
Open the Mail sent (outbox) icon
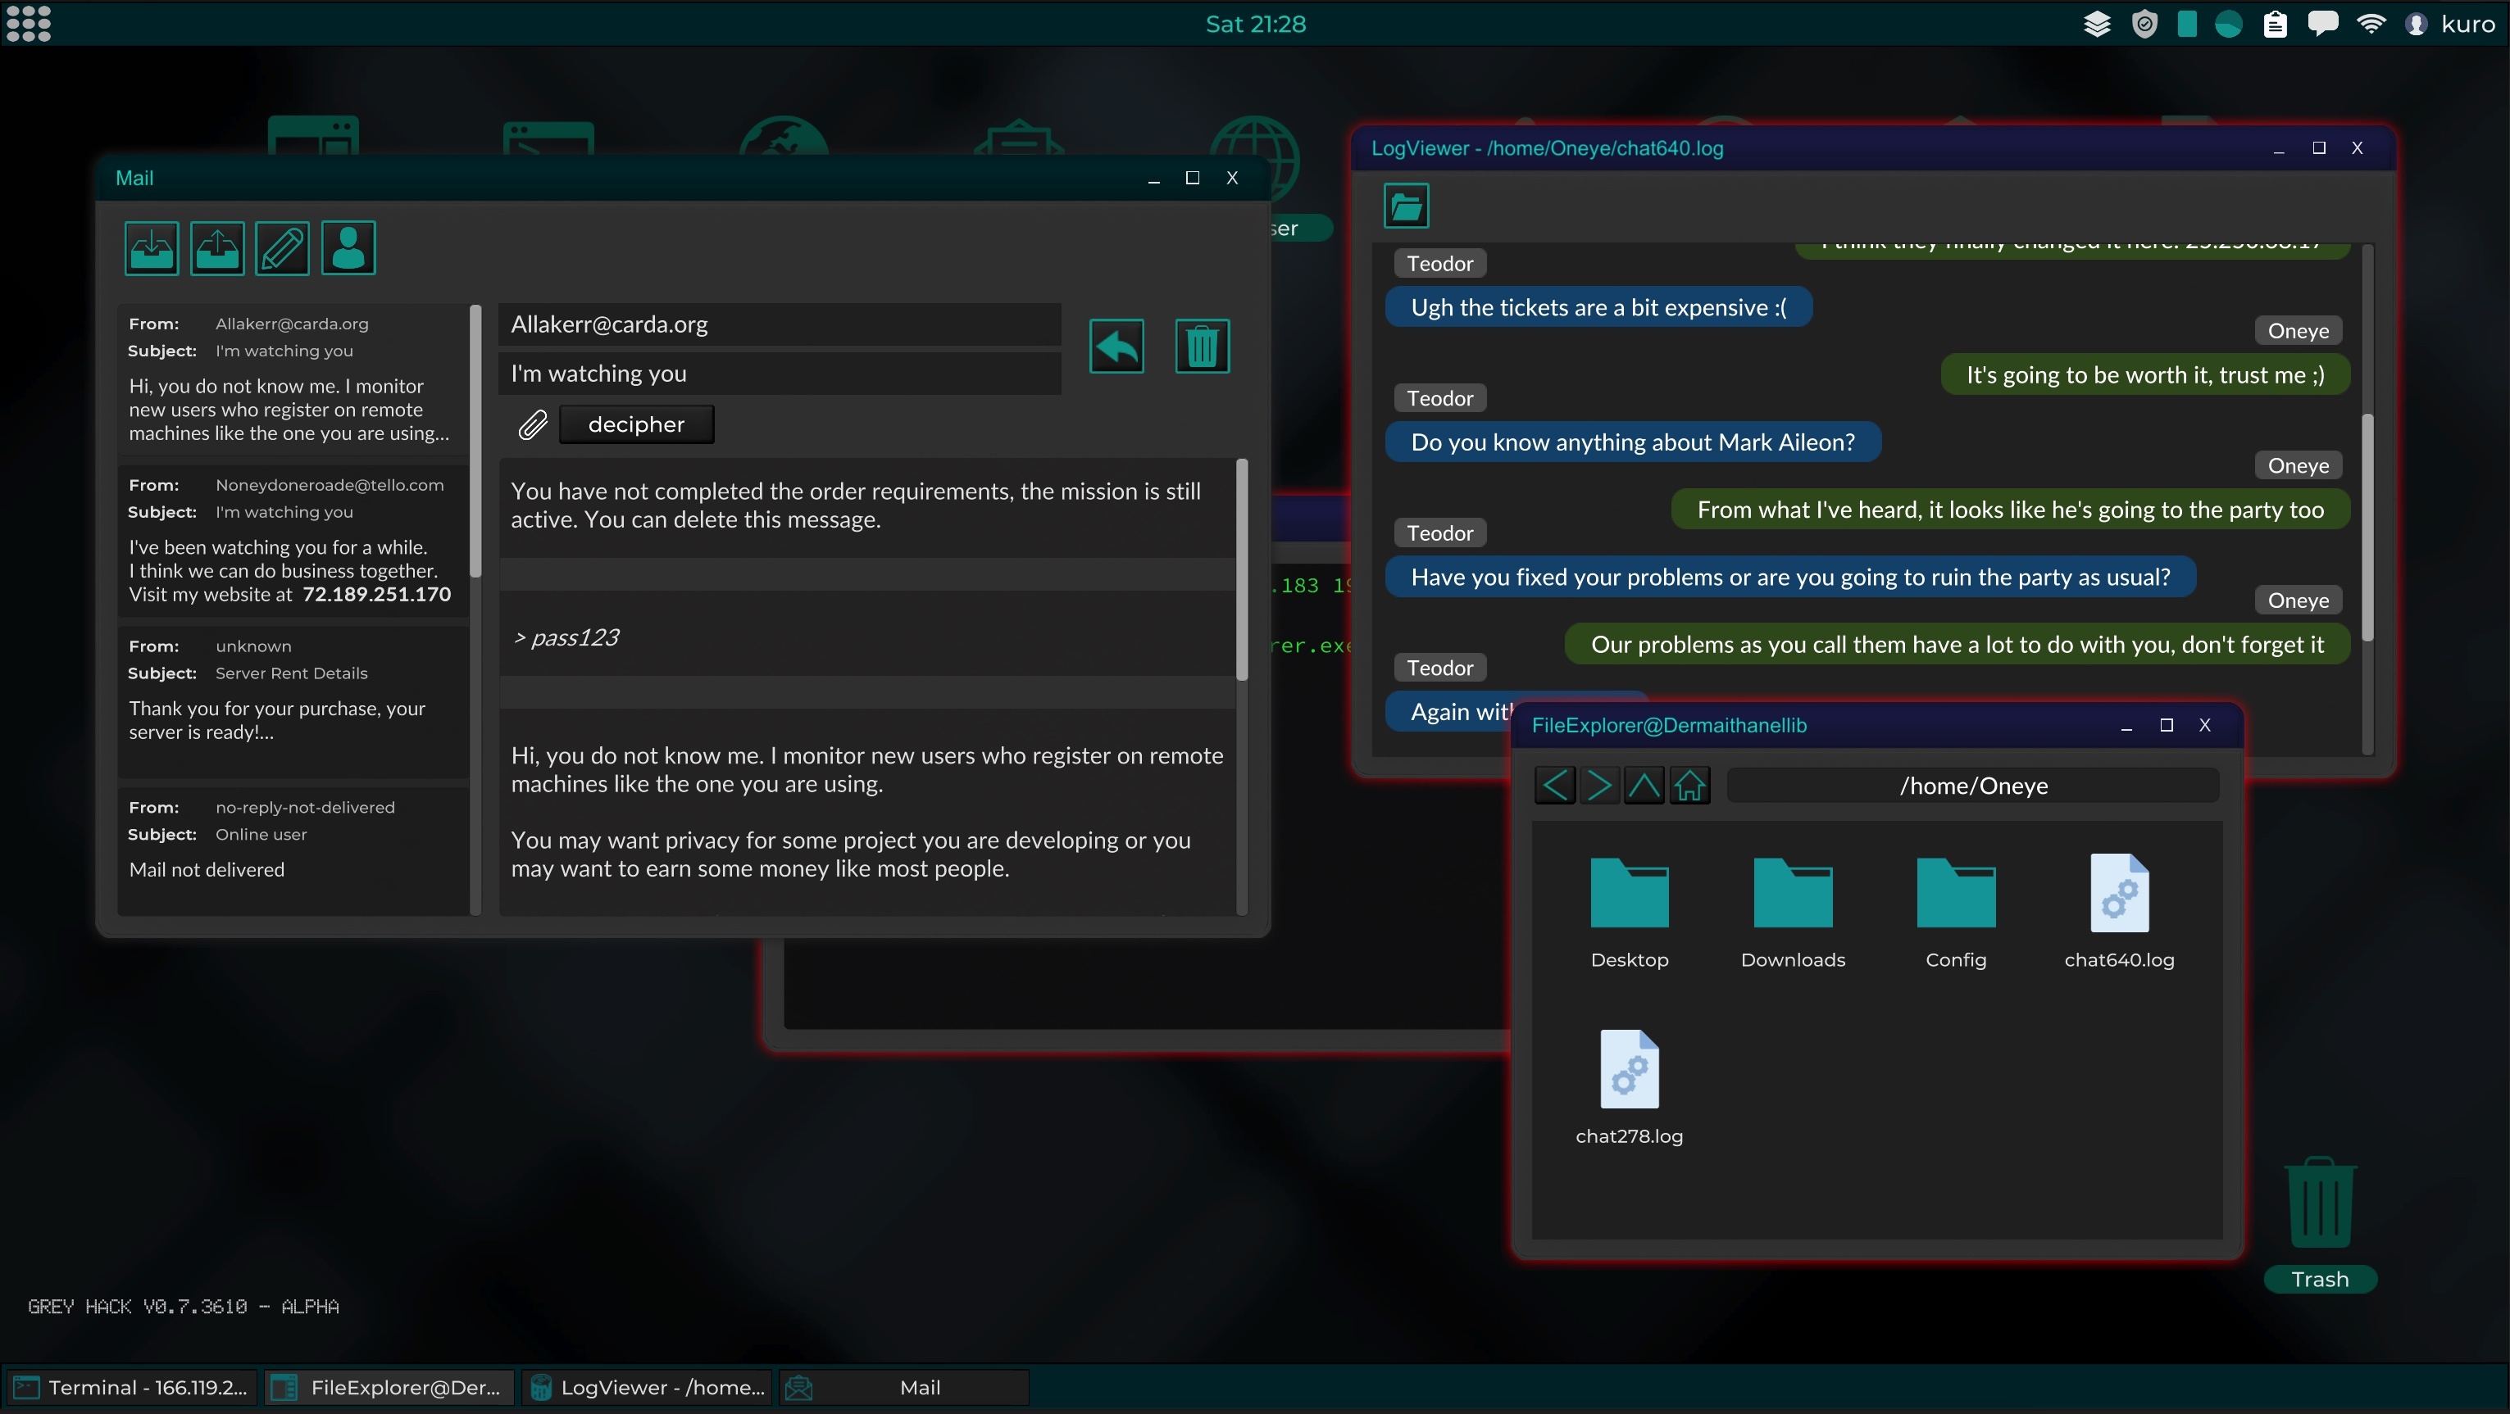216,248
